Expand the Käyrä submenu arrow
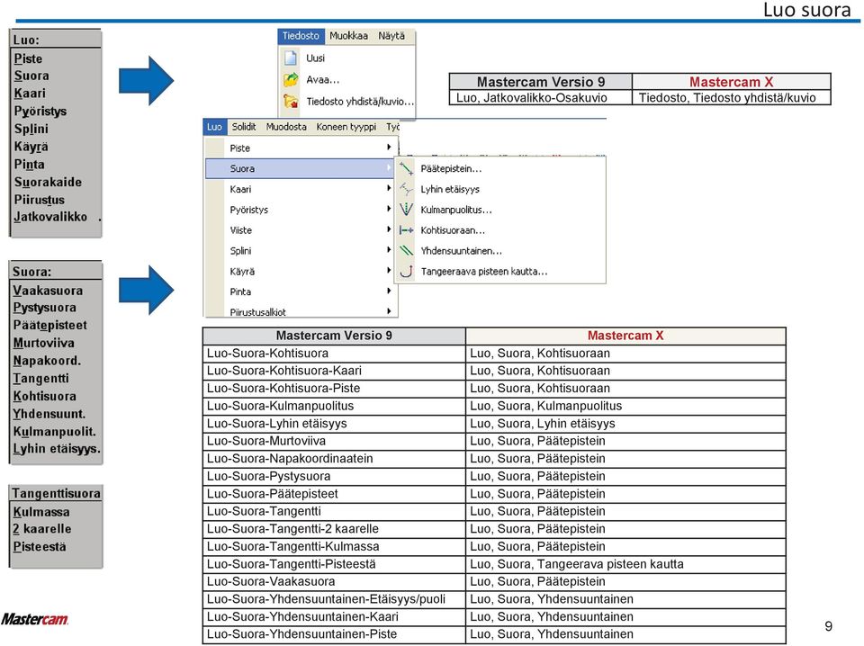The image size is (864, 646). (x=389, y=271)
